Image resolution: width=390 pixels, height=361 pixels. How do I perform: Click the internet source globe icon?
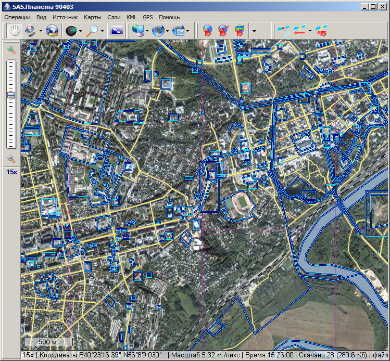[52, 31]
